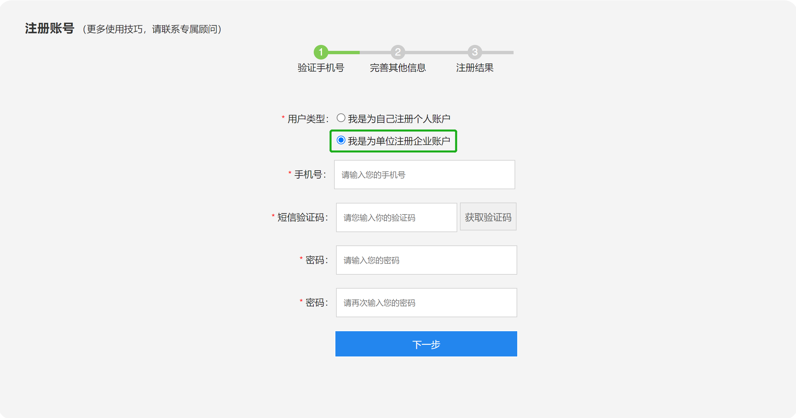Click the 我是为单位注册企业账户 label text
The image size is (796, 418).
tap(399, 141)
